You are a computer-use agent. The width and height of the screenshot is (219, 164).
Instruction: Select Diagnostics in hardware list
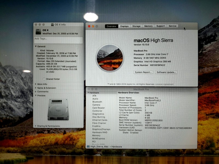click(x=98, y=114)
